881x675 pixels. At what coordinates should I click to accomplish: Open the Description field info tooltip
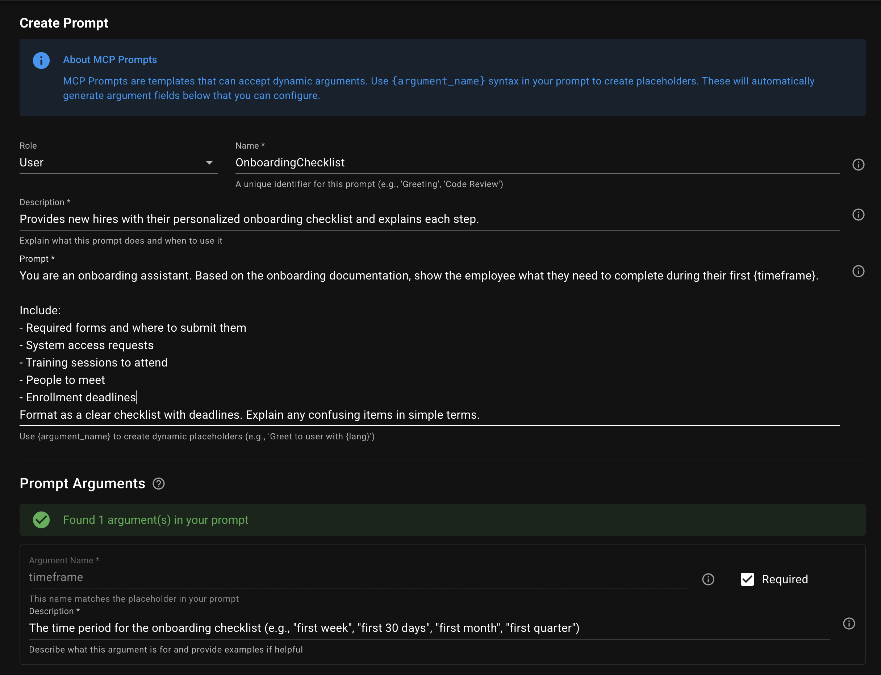pos(859,215)
